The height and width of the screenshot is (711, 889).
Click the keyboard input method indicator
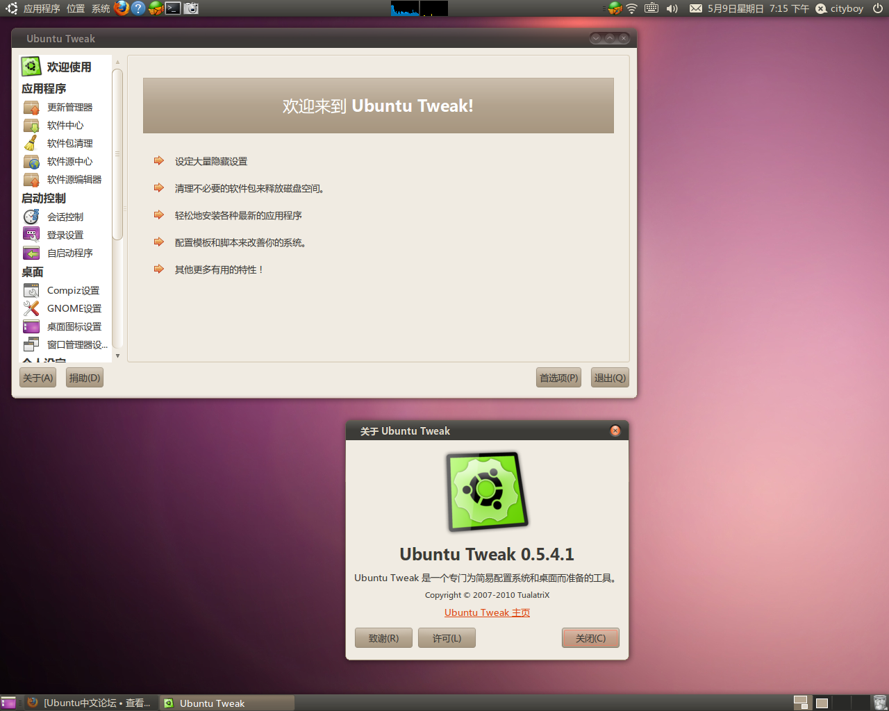[x=651, y=8]
